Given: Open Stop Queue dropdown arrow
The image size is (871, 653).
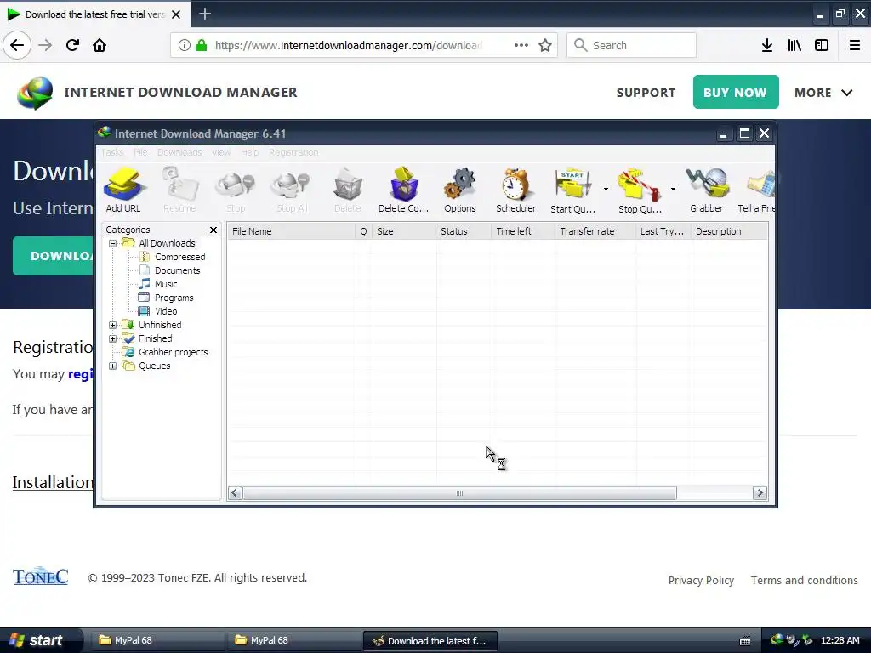Looking at the screenshot, I should pos(673,190).
